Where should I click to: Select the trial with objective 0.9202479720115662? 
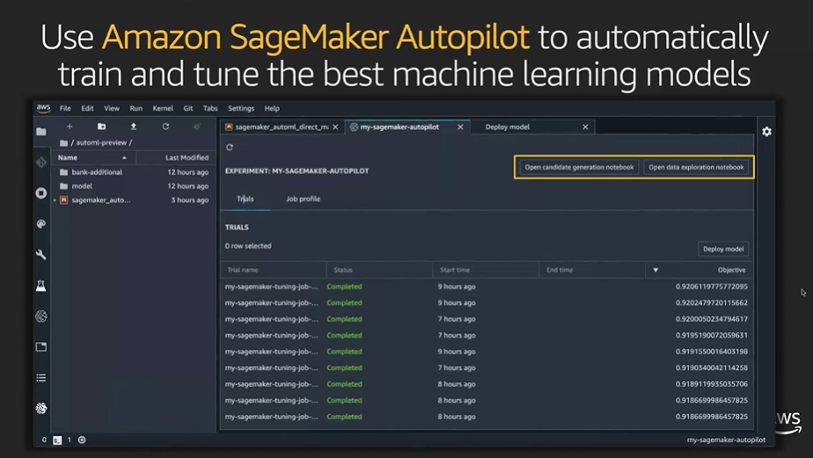tap(487, 302)
